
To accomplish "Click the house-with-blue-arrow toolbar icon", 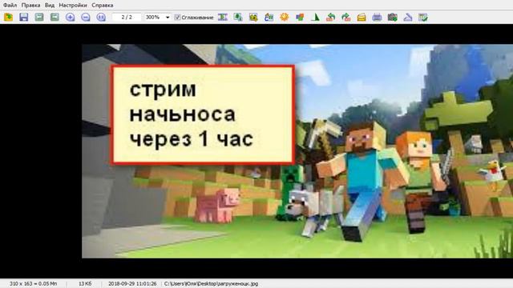I will pos(269,17).
